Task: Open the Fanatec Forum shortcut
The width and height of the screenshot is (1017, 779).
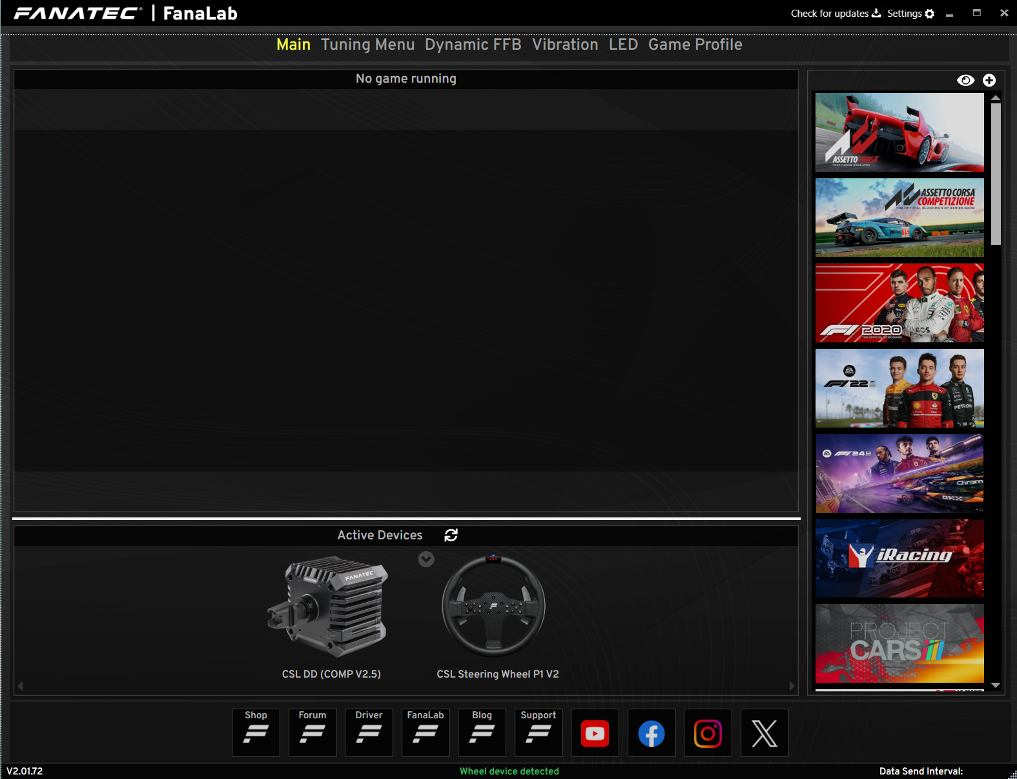Action: click(313, 732)
